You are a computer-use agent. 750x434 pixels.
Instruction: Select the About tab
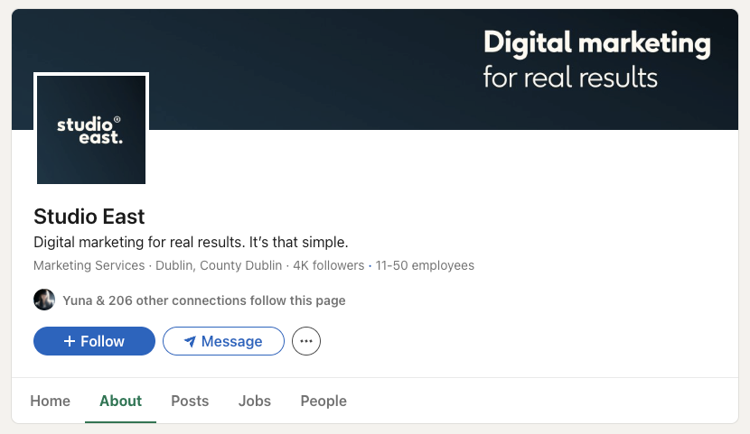120,401
